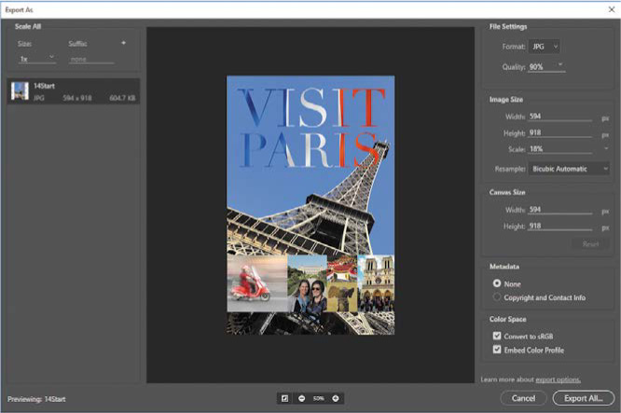Click the Image Size Width field

(x=560, y=117)
